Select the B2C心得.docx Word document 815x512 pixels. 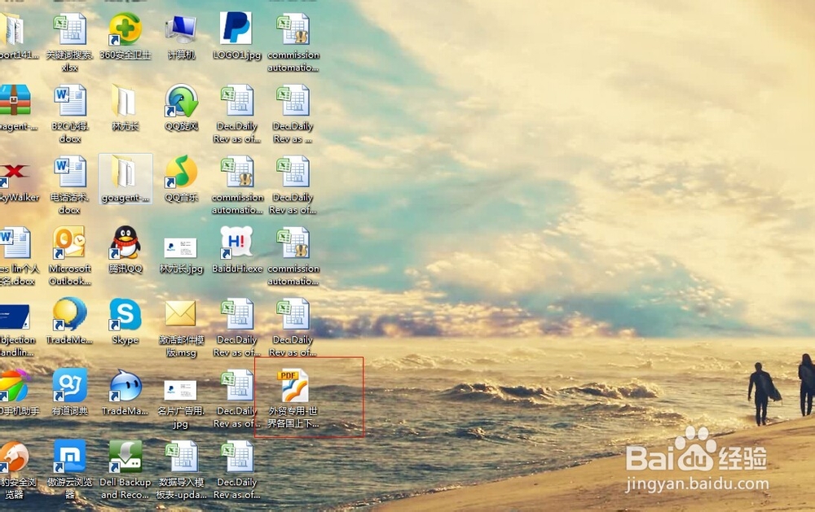click(69, 101)
